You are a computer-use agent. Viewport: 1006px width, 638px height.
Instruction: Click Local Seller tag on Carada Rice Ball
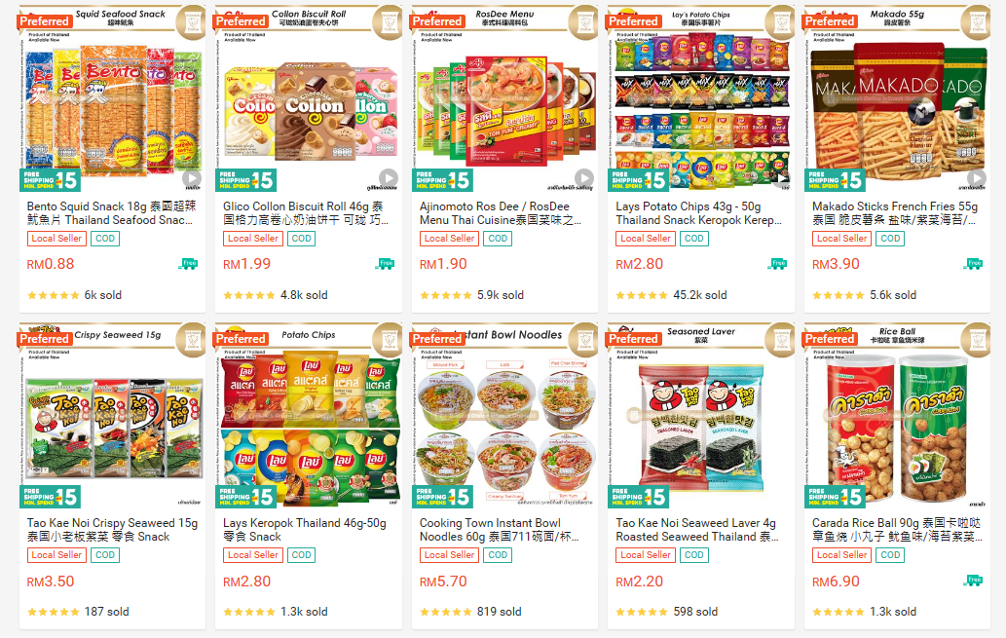(x=841, y=555)
